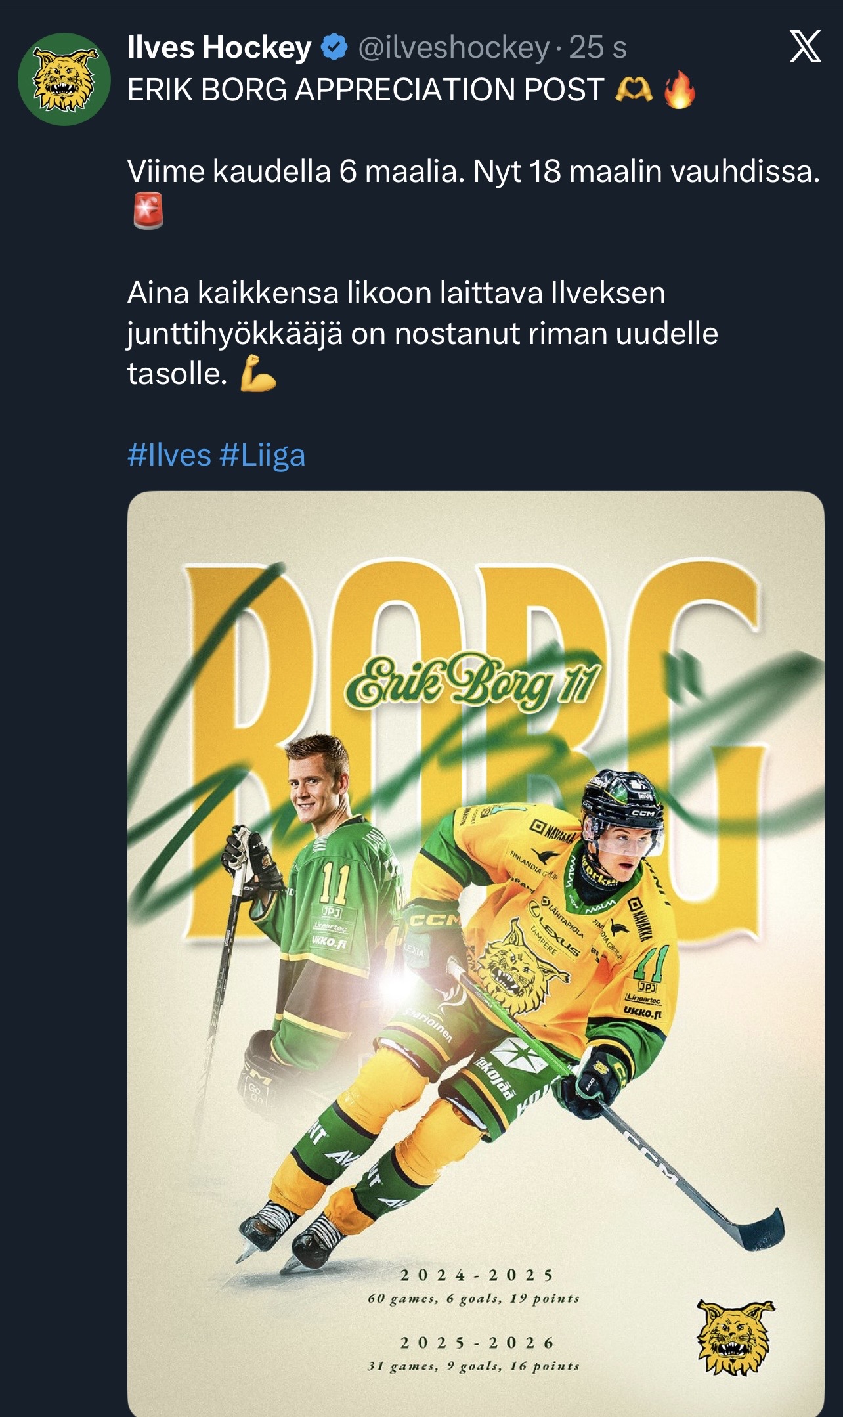
Task: Visit the @ilveshockey handle
Action: click(454, 48)
